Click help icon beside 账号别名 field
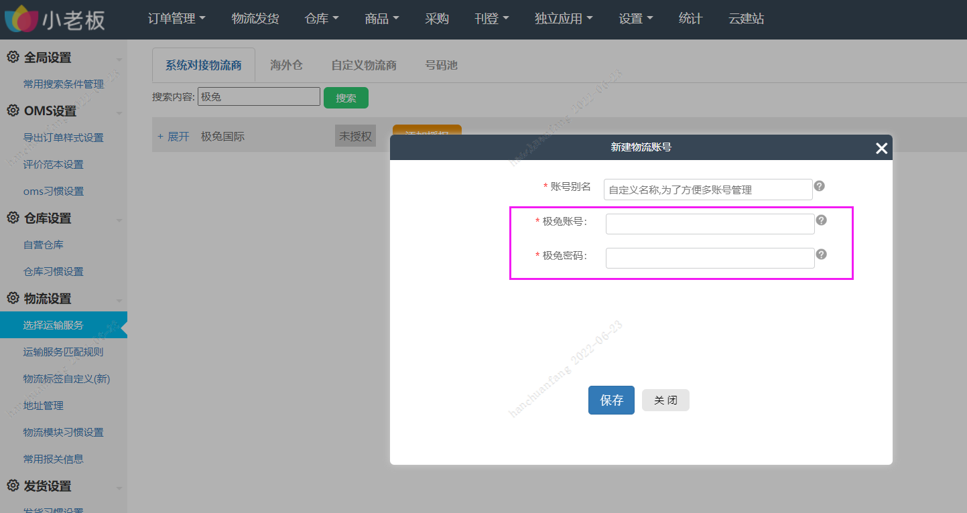The height and width of the screenshot is (513, 967). (819, 186)
